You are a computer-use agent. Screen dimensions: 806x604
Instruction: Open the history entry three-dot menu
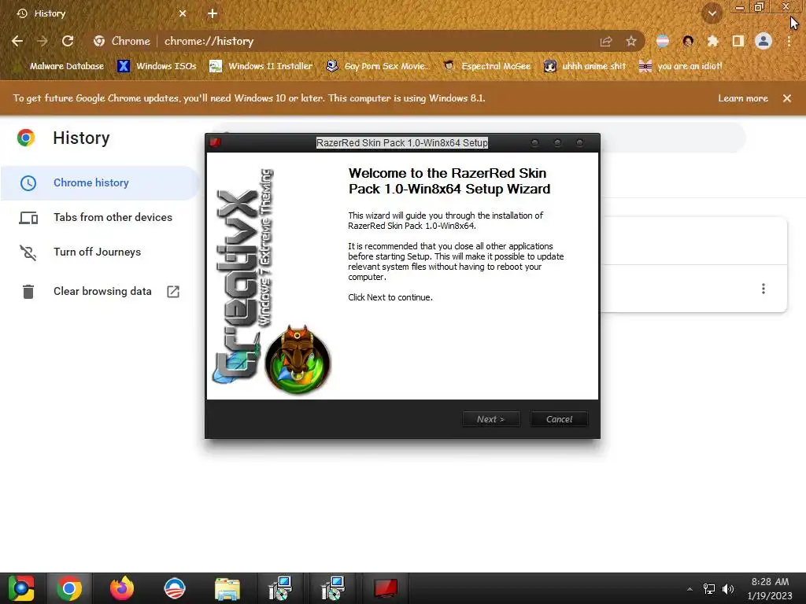(x=763, y=289)
